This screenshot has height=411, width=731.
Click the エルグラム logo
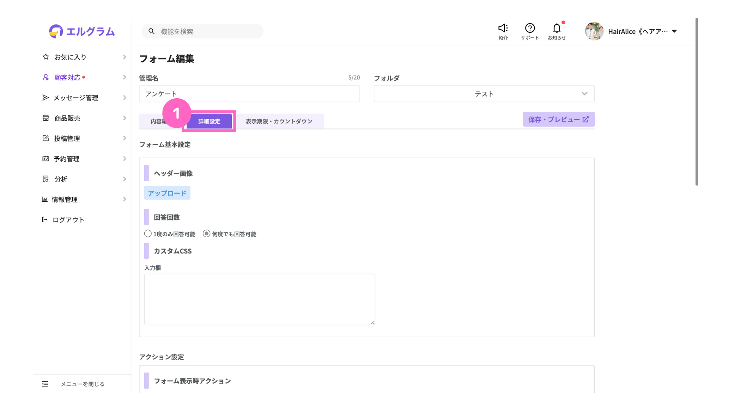(x=82, y=31)
